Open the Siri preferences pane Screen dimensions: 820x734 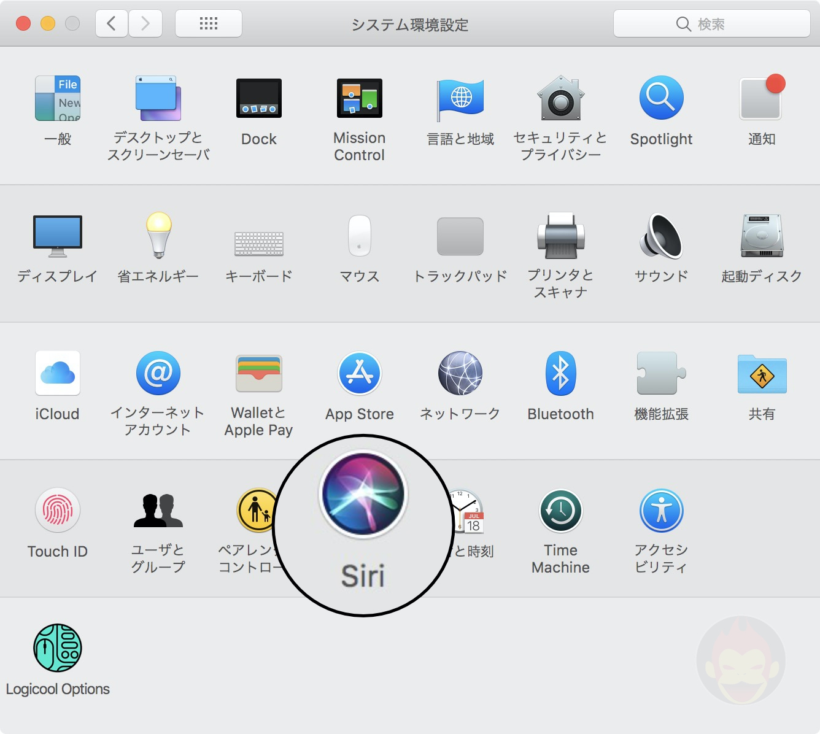363,495
